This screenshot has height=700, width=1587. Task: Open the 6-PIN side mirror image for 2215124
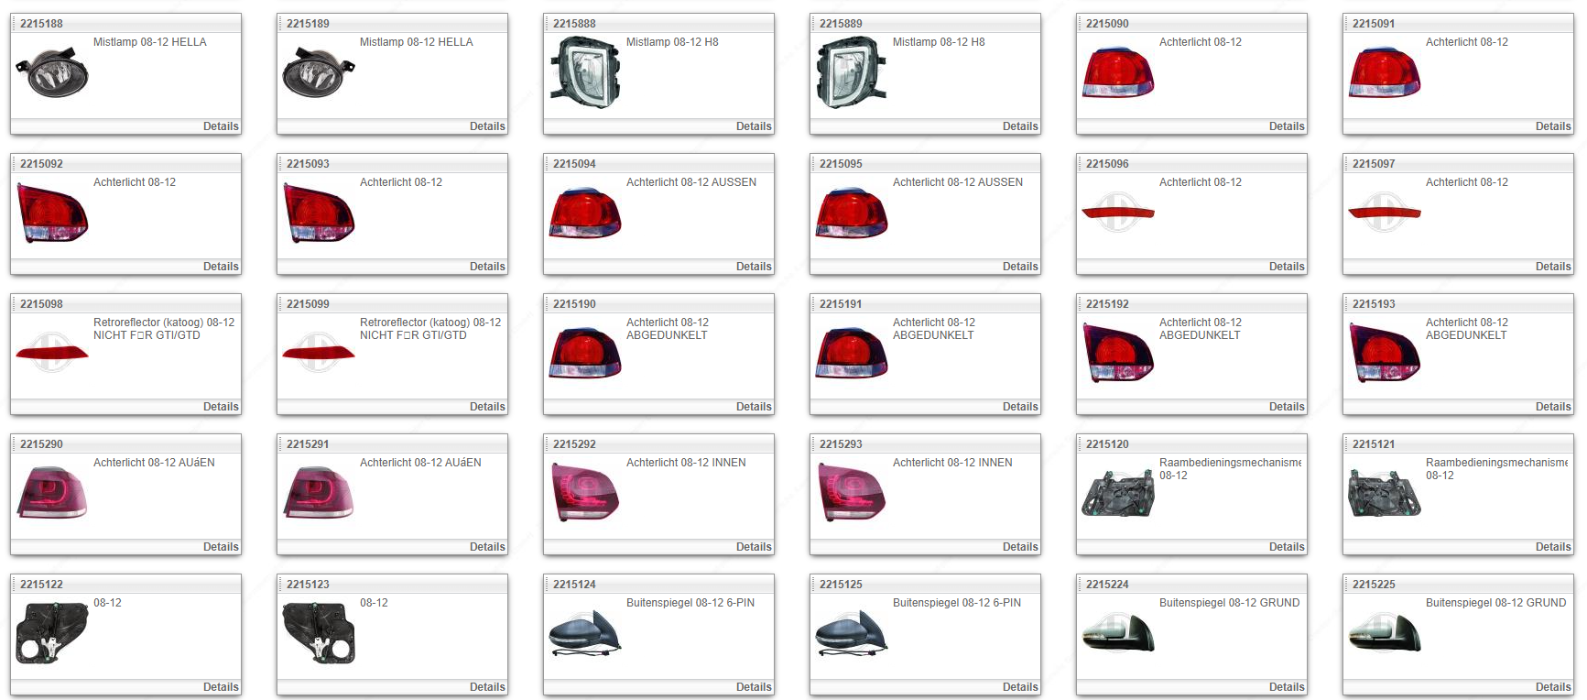[585, 633]
